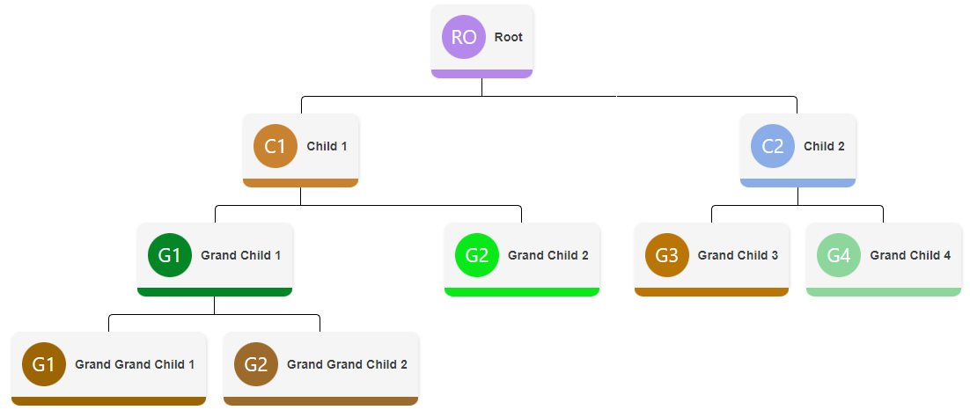Click the bright green bar under Grand Child 2

(x=522, y=292)
